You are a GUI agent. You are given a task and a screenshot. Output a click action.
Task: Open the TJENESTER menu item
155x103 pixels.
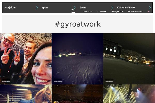102,12
